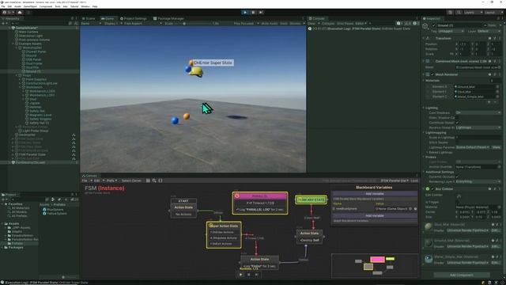Image resolution: width=506 pixels, height=285 pixels.
Task: Open the Edit menu in the menu bar
Action: [9, 6]
